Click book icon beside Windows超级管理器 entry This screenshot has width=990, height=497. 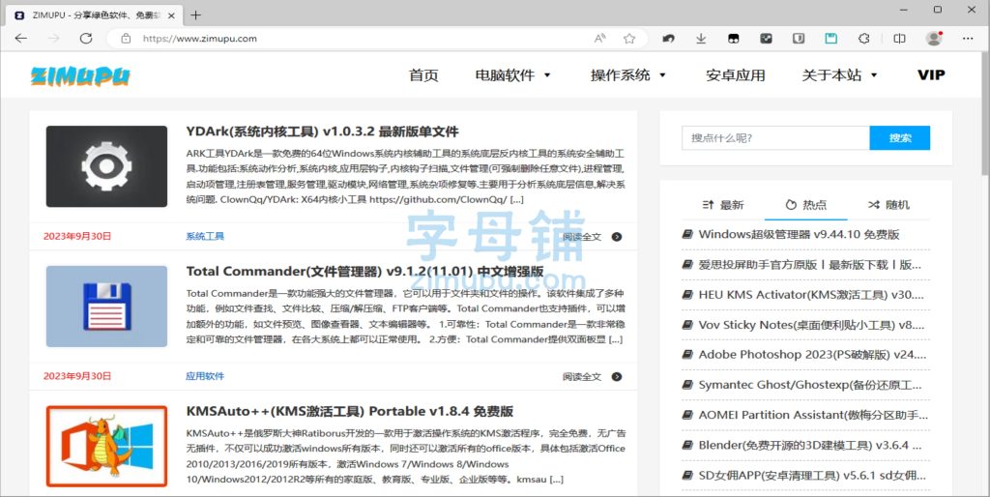pos(687,234)
